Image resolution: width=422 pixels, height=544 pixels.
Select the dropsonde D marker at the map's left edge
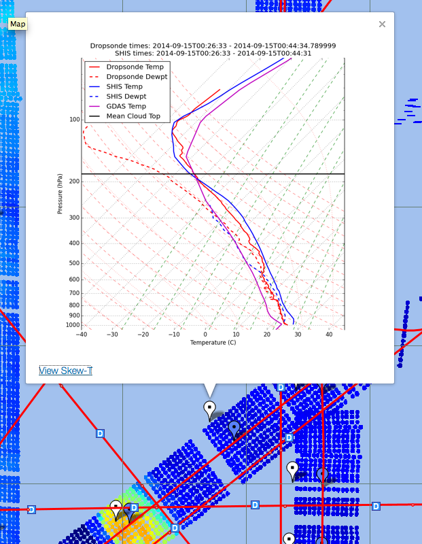pos(31,509)
